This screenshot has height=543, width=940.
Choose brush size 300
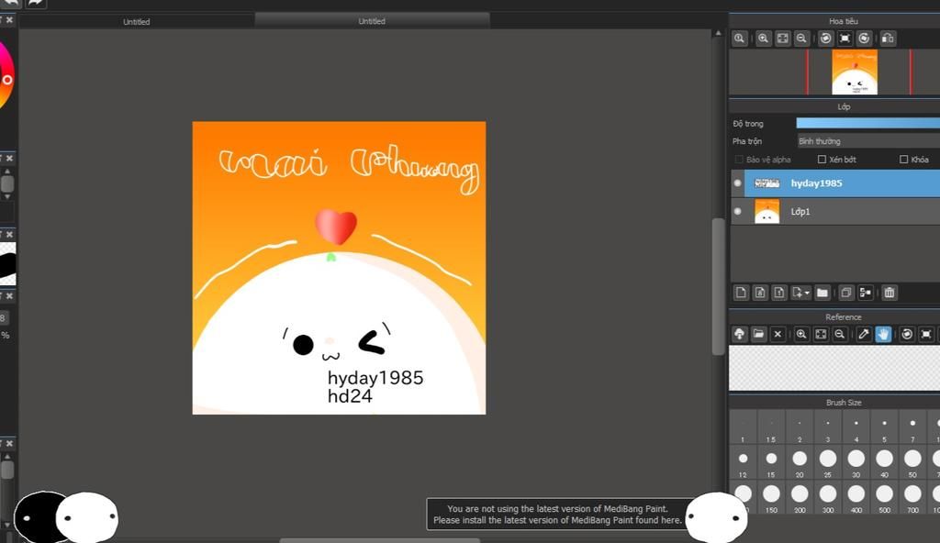(x=828, y=497)
